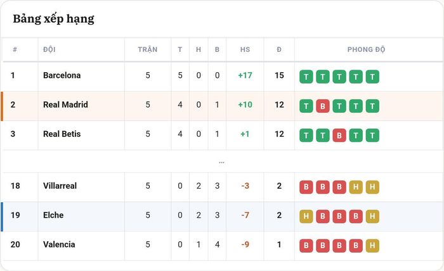444x271 pixels.
Task: Sort by the HS column header
Action: (x=245, y=49)
